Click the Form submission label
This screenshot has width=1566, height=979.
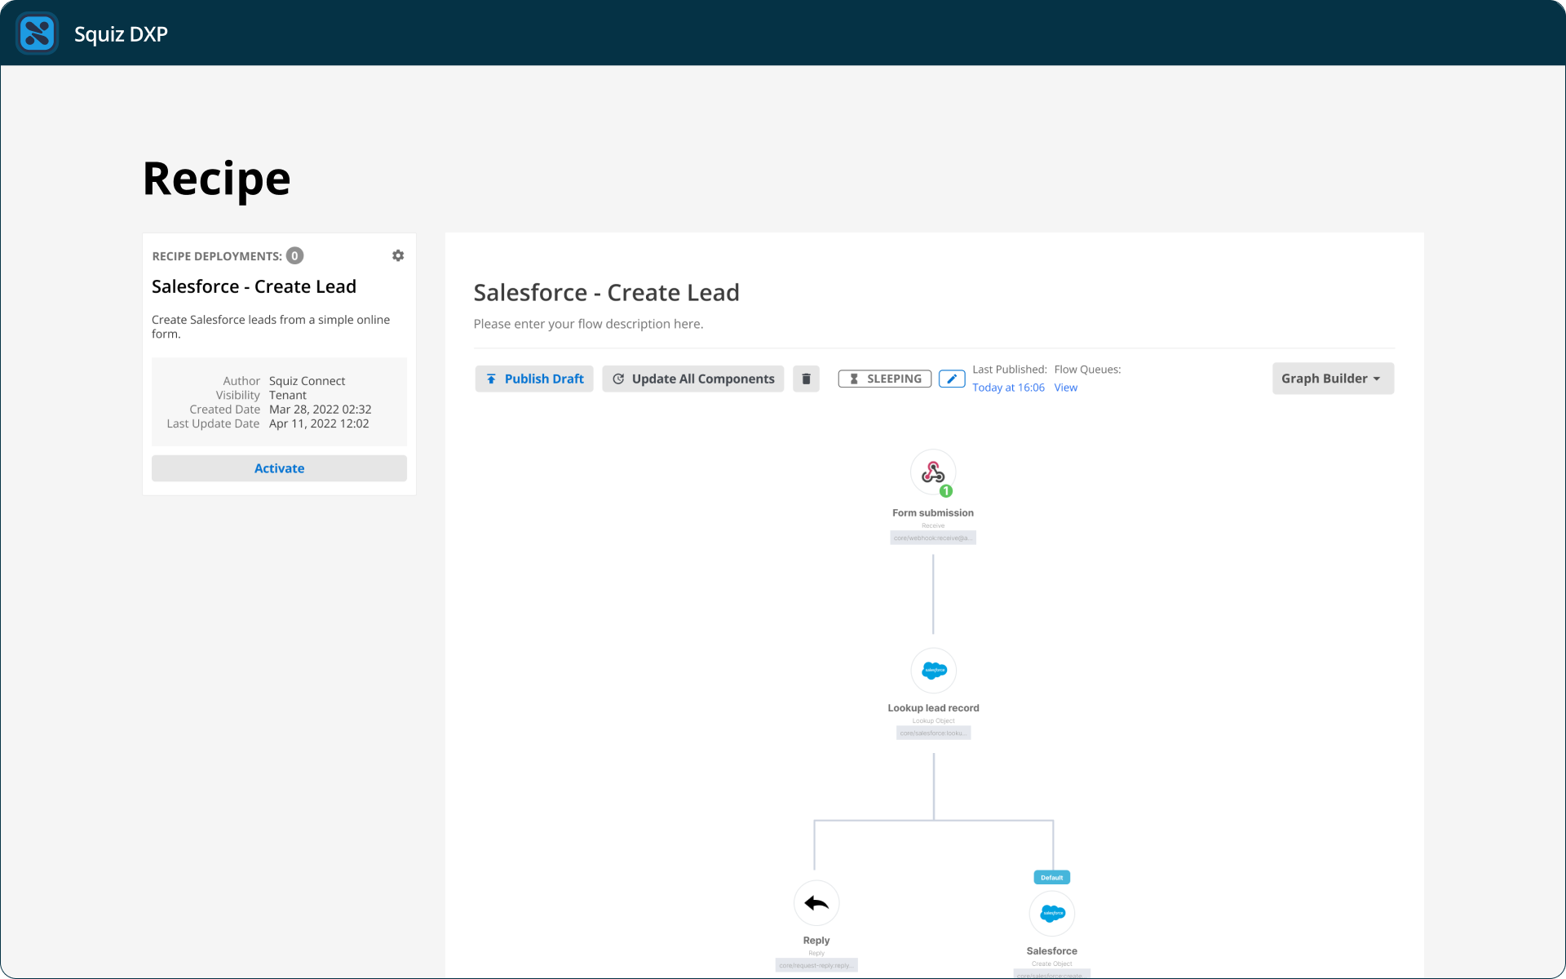coord(933,513)
